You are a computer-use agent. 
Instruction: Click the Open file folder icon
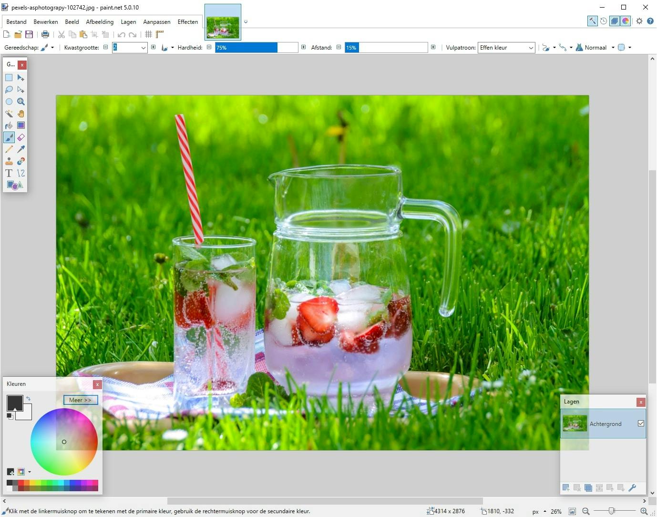(18, 34)
